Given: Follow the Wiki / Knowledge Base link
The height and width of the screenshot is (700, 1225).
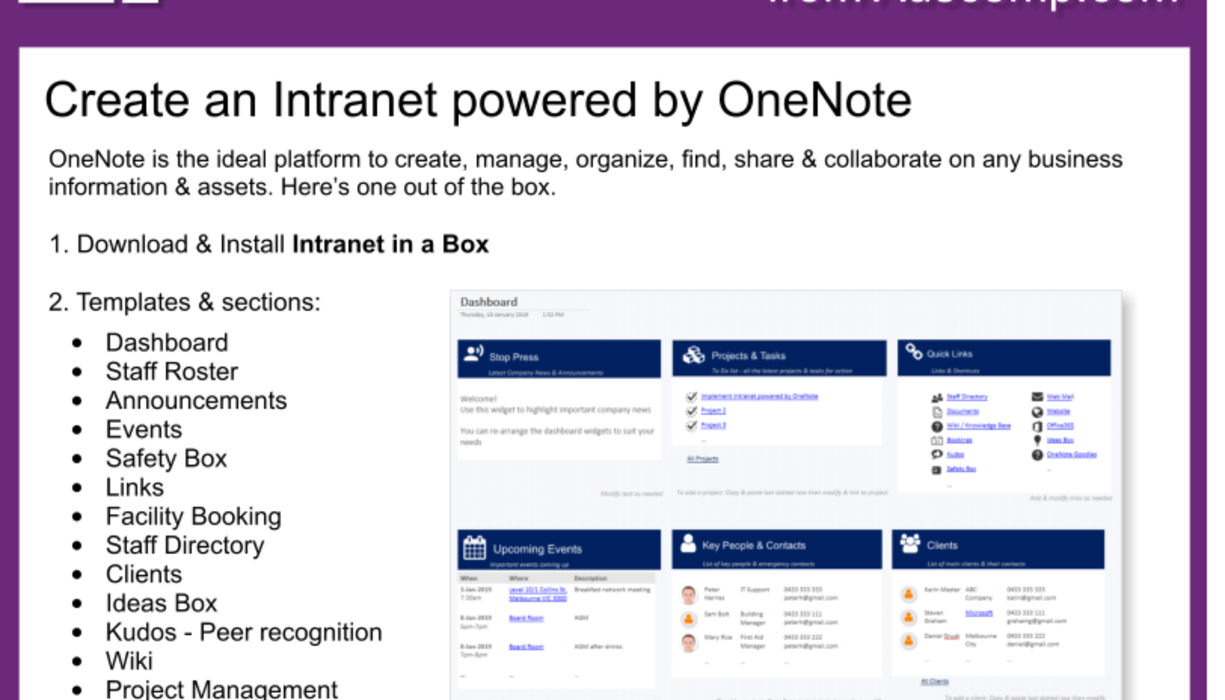Looking at the screenshot, I should (x=978, y=426).
